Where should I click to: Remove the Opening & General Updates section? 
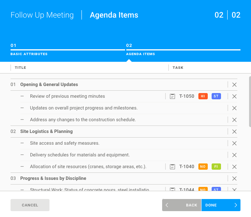[234, 84]
